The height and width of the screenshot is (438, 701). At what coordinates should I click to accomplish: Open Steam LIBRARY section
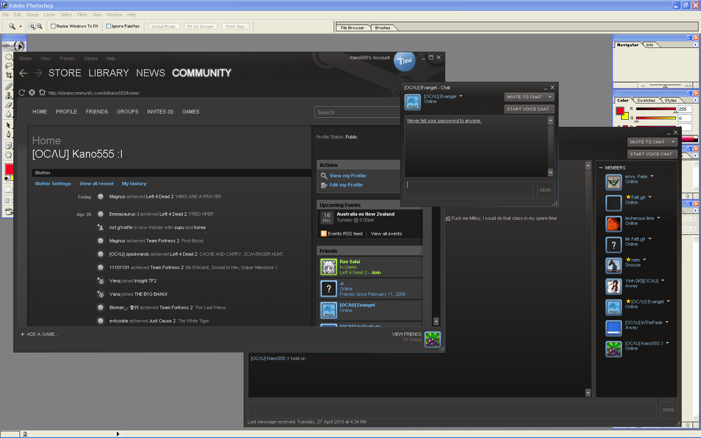[x=108, y=73]
